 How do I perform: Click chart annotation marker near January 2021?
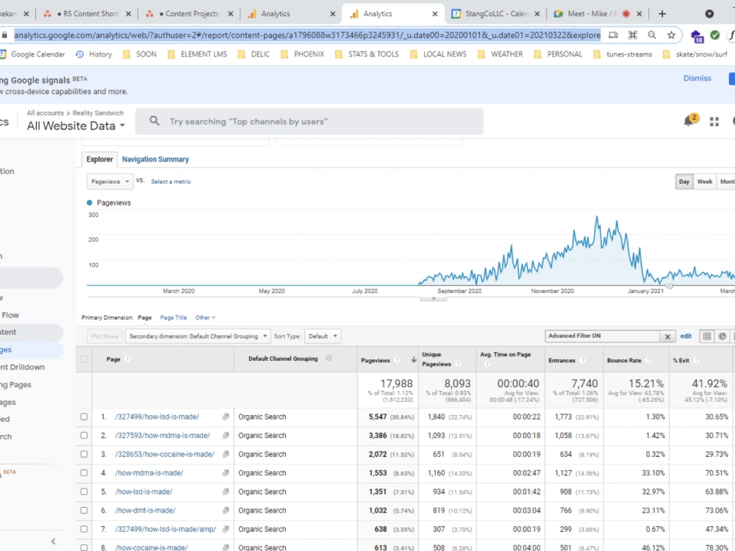pyautogui.click(x=670, y=285)
